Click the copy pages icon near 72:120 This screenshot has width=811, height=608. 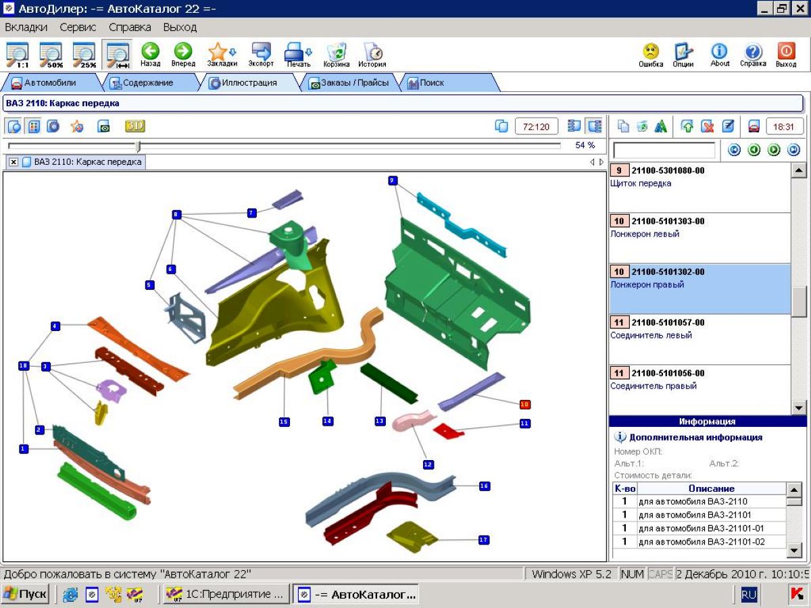501,126
